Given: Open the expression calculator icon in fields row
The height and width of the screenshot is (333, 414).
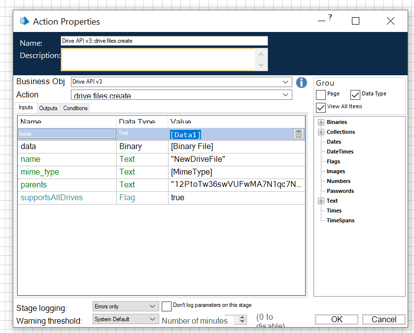Looking at the screenshot, I should pos(298,134).
